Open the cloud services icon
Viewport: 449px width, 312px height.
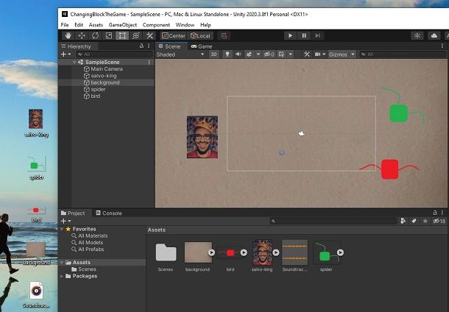point(434,36)
